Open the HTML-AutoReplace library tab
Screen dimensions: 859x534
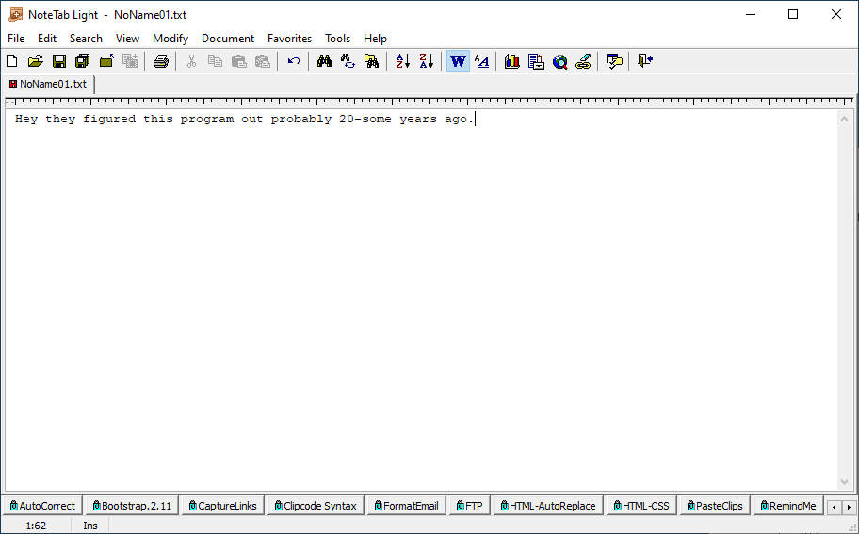tap(548, 506)
